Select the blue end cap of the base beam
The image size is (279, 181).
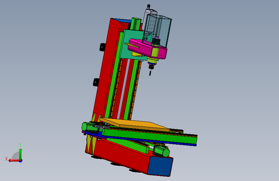click(x=160, y=166)
